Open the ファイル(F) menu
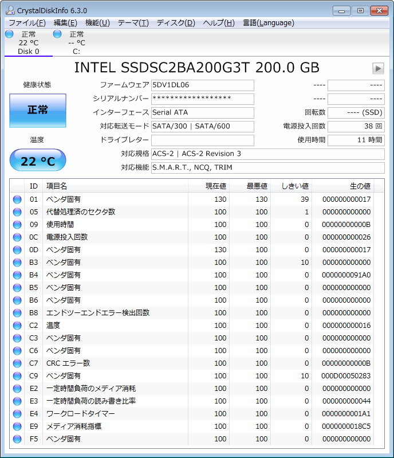Image resolution: width=394 pixels, height=458 pixels. point(27,23)
